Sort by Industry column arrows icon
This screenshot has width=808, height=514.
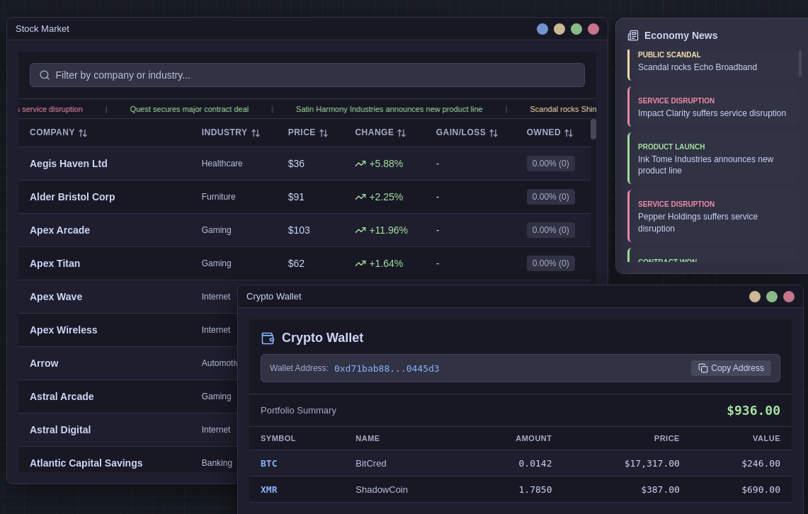(255, 133)
